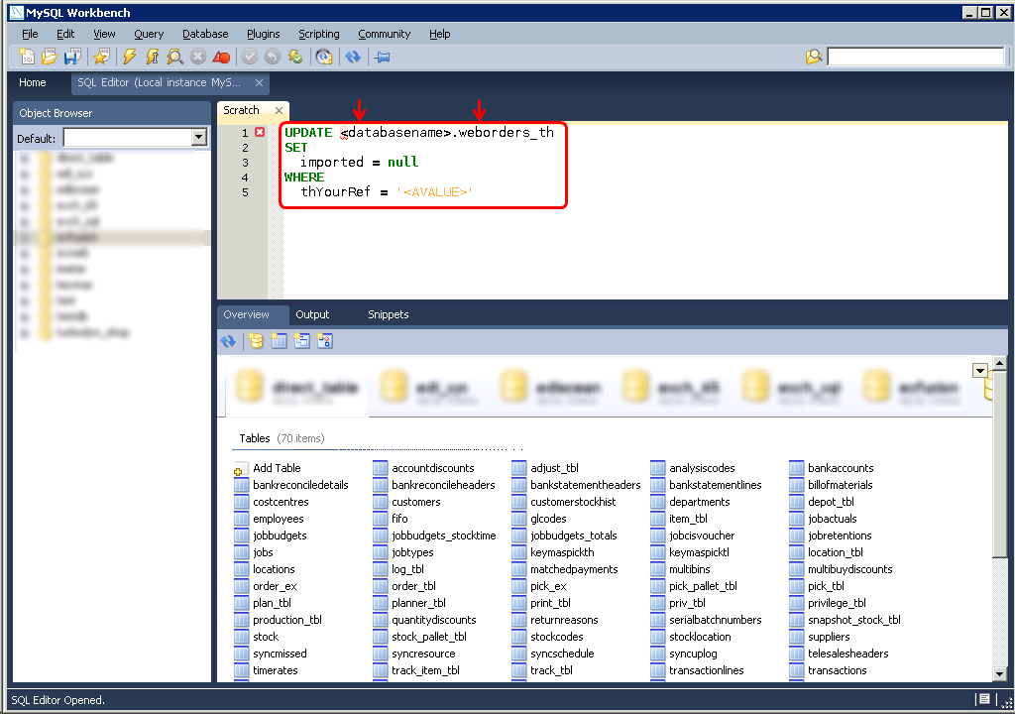The width and height of the screenshot is (1015, 714).
Task: Open the Help menu
Action: tap(439, 34)
